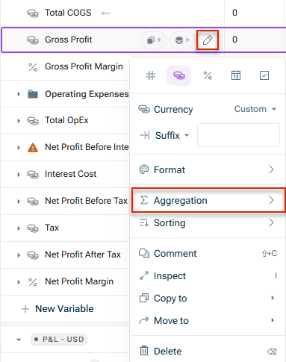Expand the Total OpEx row
Screen dimensions: 286x362
click(x=19, y=121)
